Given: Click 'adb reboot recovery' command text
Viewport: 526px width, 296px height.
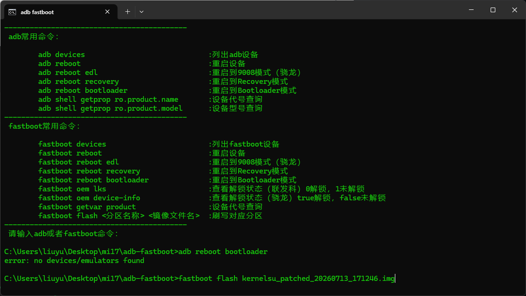Looking at the screenshot, I should pos(78,82).
